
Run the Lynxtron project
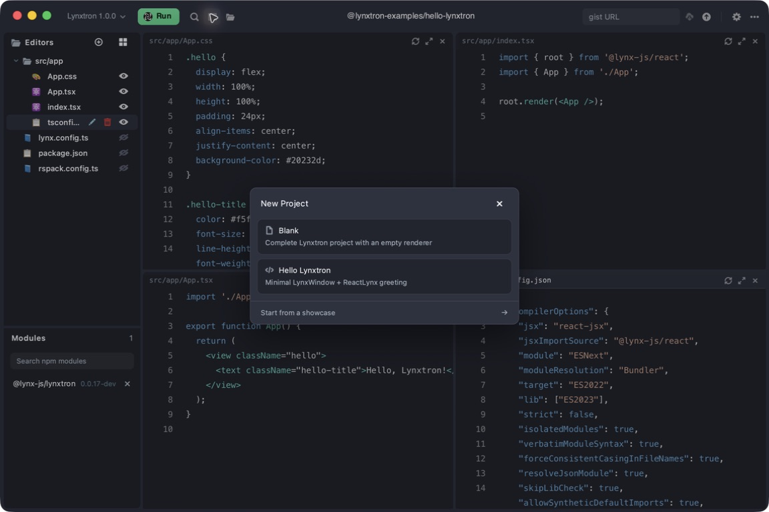(x=158, y=16)
